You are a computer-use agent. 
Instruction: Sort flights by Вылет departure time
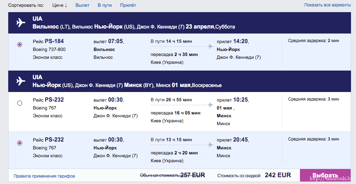(82, 5)
